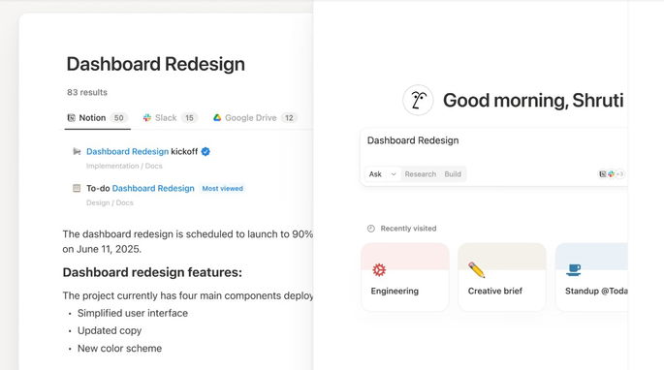Click the flag icon beside kickoff result

[x=77, y=151]
